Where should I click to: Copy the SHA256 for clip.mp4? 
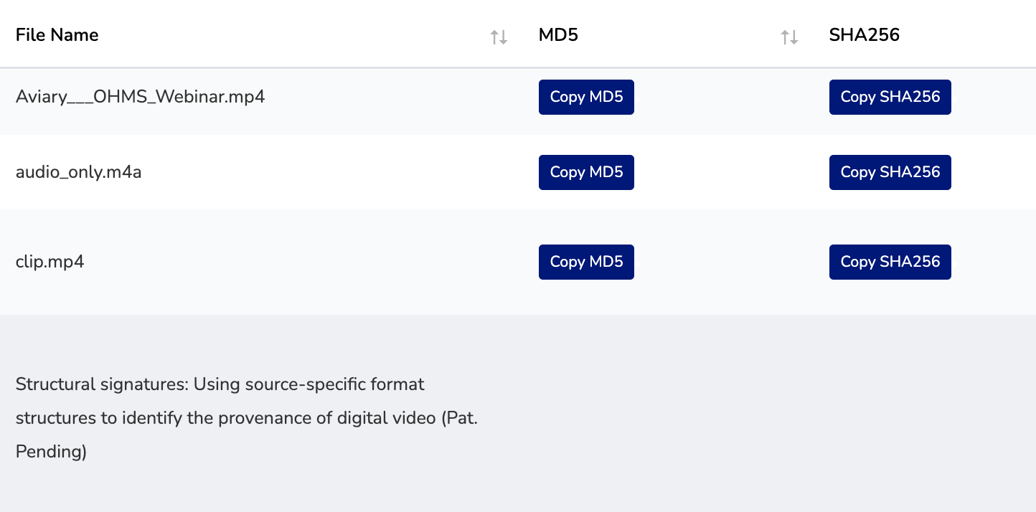[x=890, y=262]
